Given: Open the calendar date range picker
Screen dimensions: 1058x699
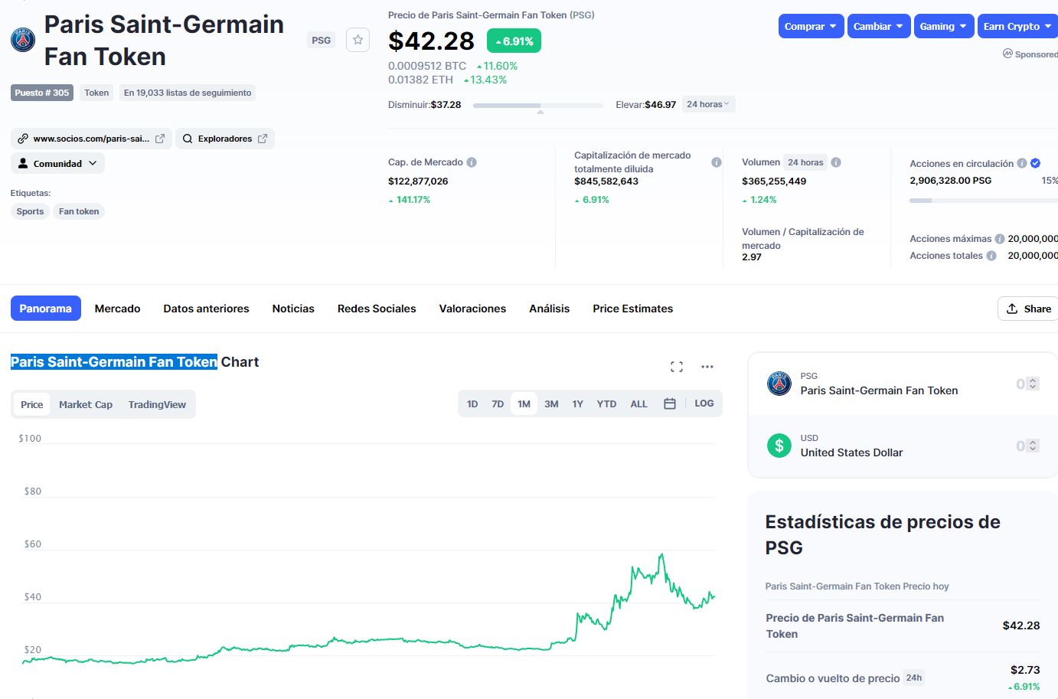Looking at the screenshot, I should (670, 403).
